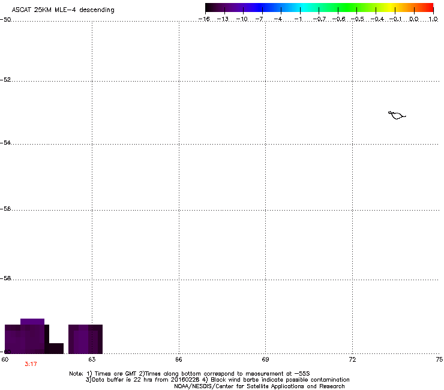Screen dimensions: 444x390
Task: Click the -52 latitude axis label
Action: pos(5,80)
